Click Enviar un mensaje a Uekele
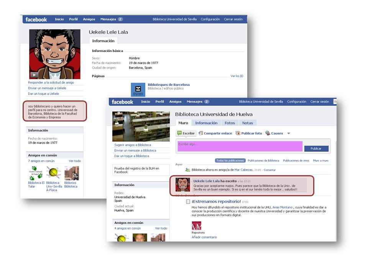The image size is (368, 276). coord(47,88)
